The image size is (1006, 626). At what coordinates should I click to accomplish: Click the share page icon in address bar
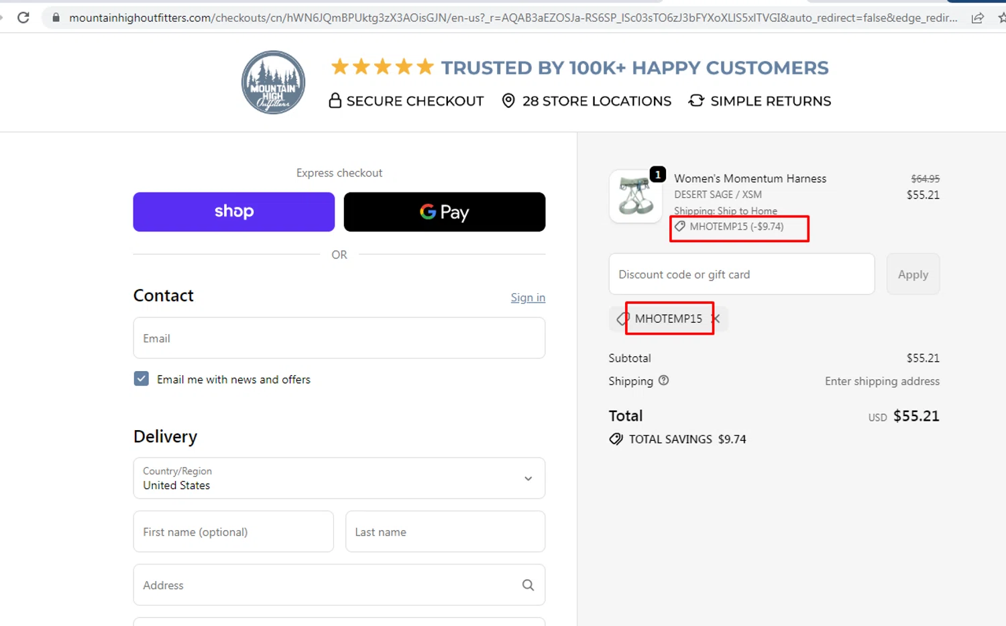pyautogui.click(x=977, y=18)
